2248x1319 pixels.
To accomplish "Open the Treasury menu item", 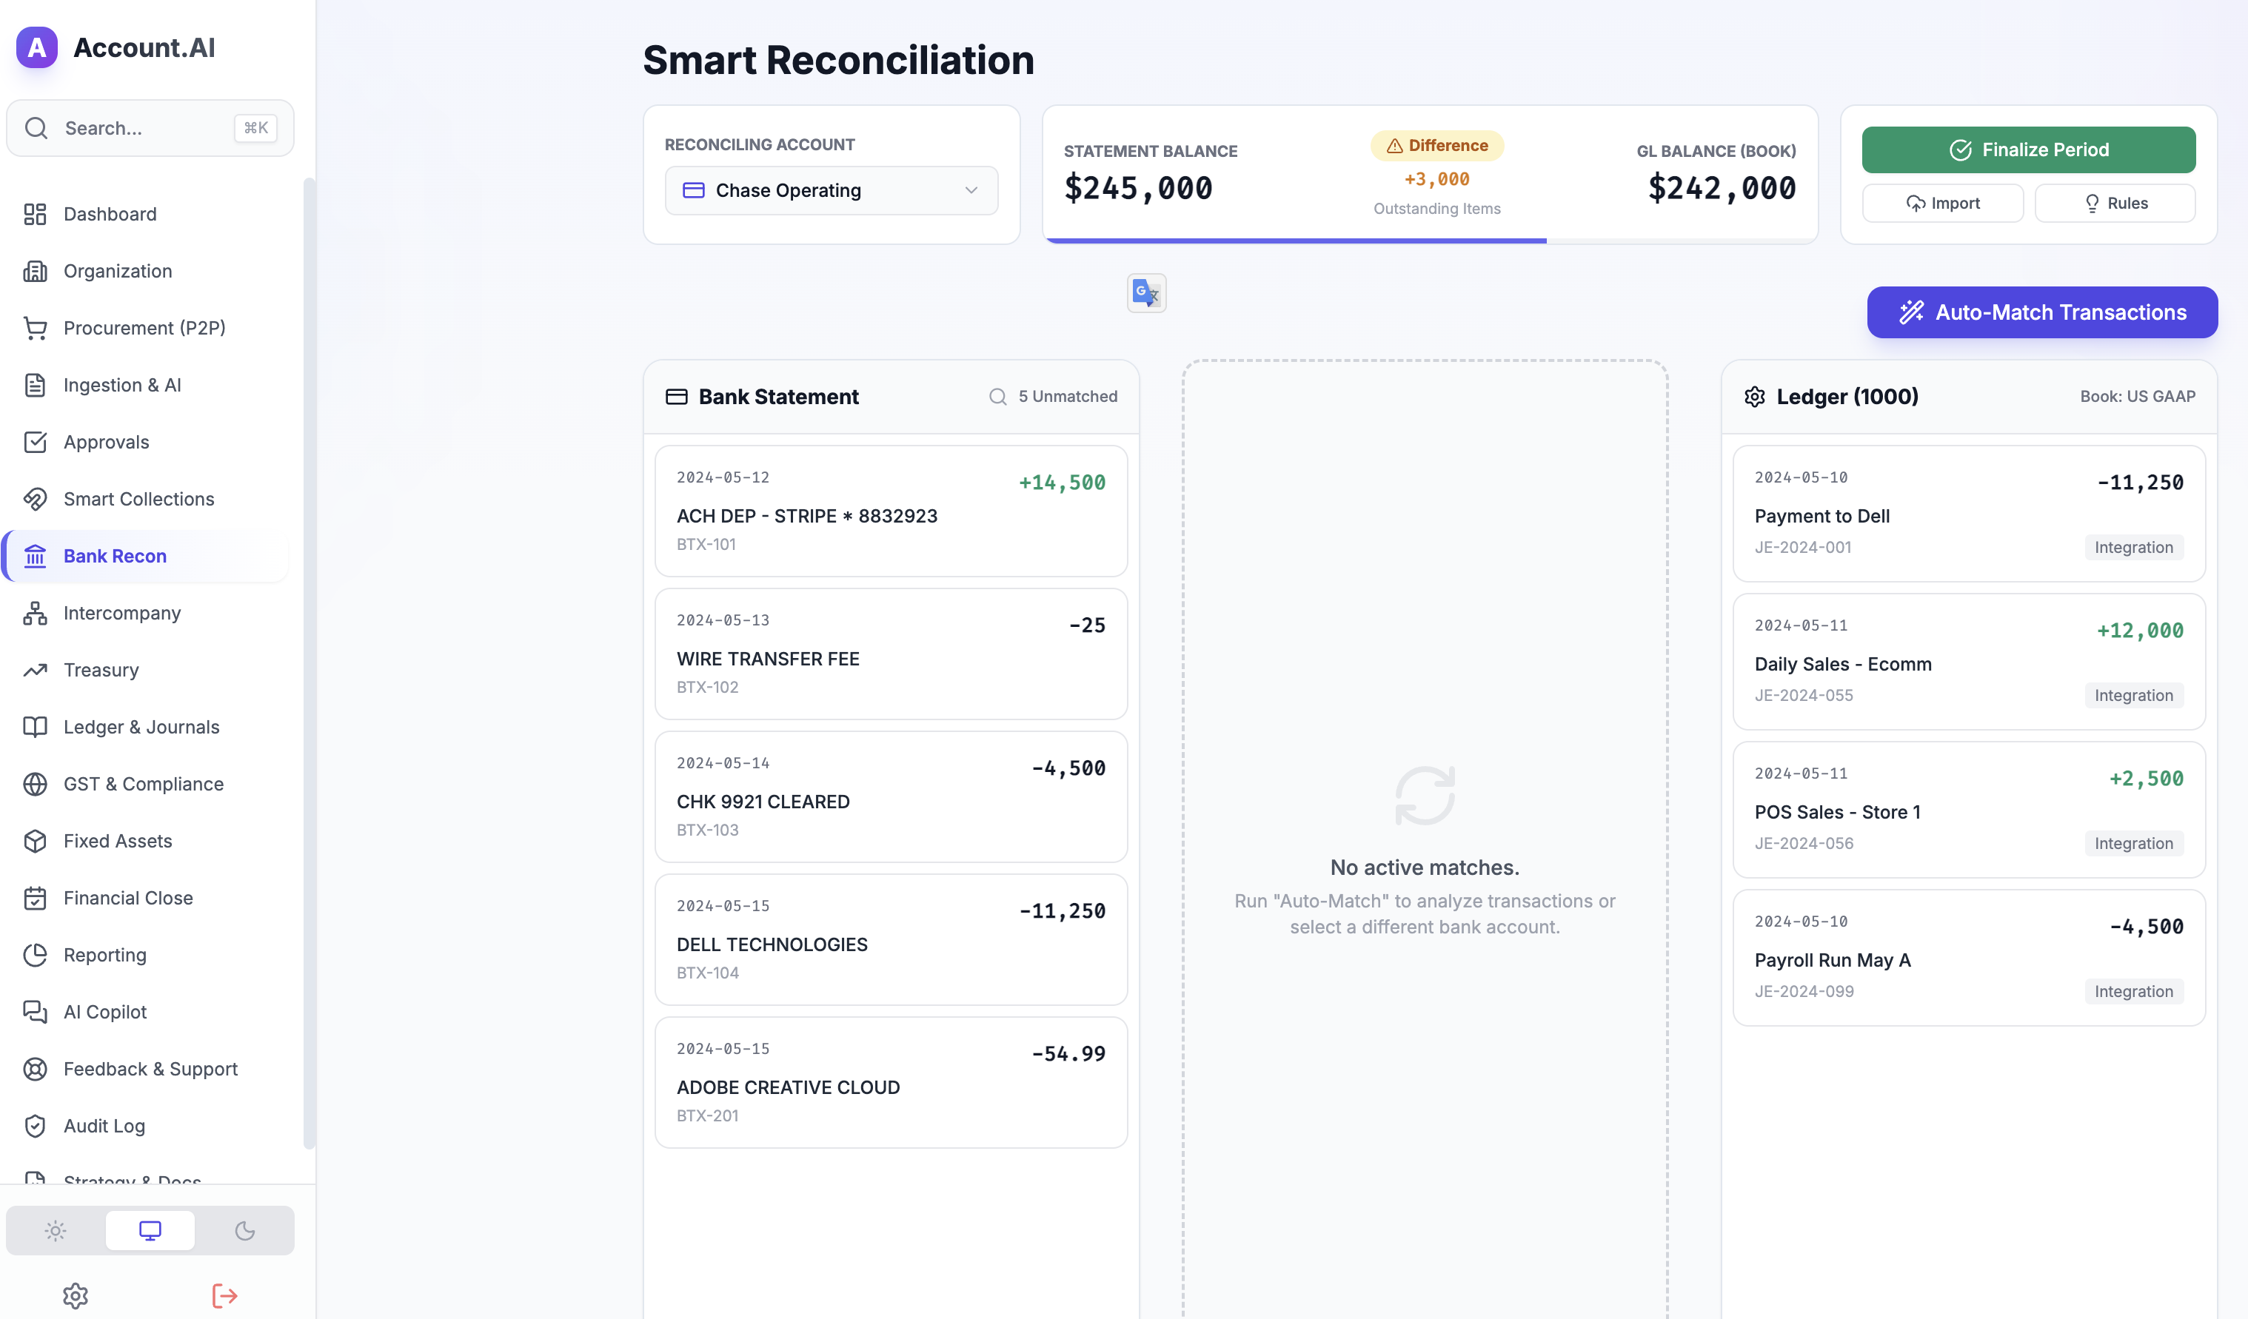I will coord(101,670).
